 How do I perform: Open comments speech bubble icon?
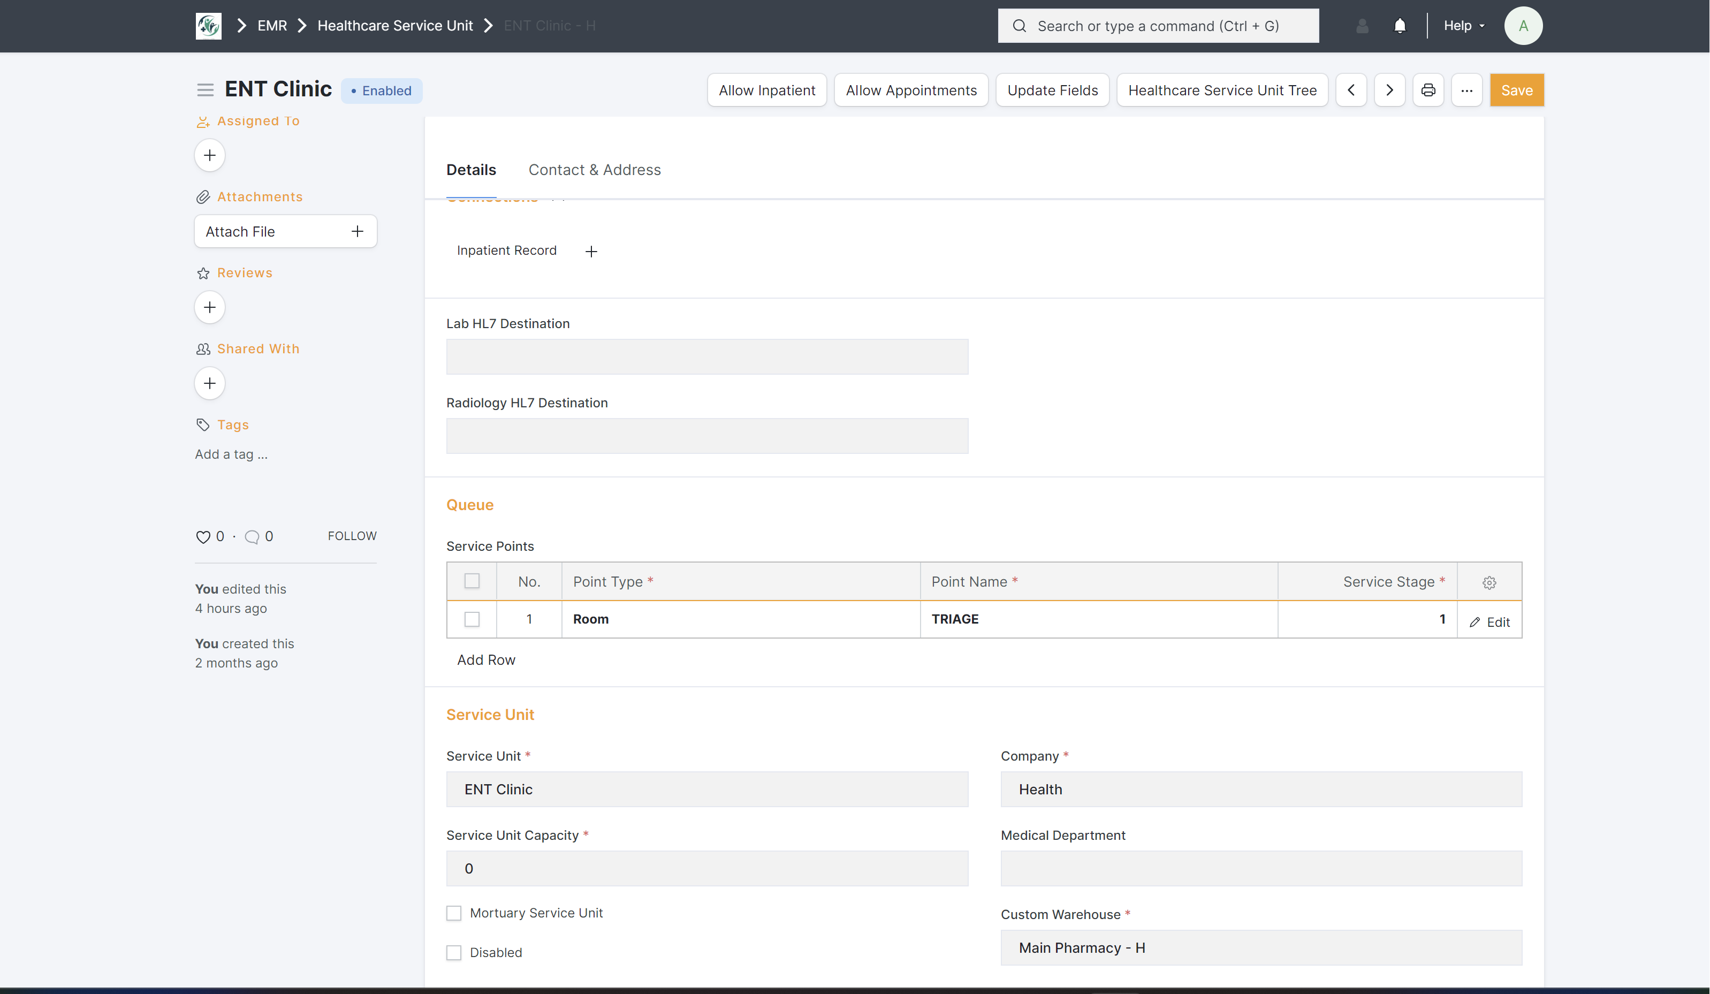coord(252,537)
